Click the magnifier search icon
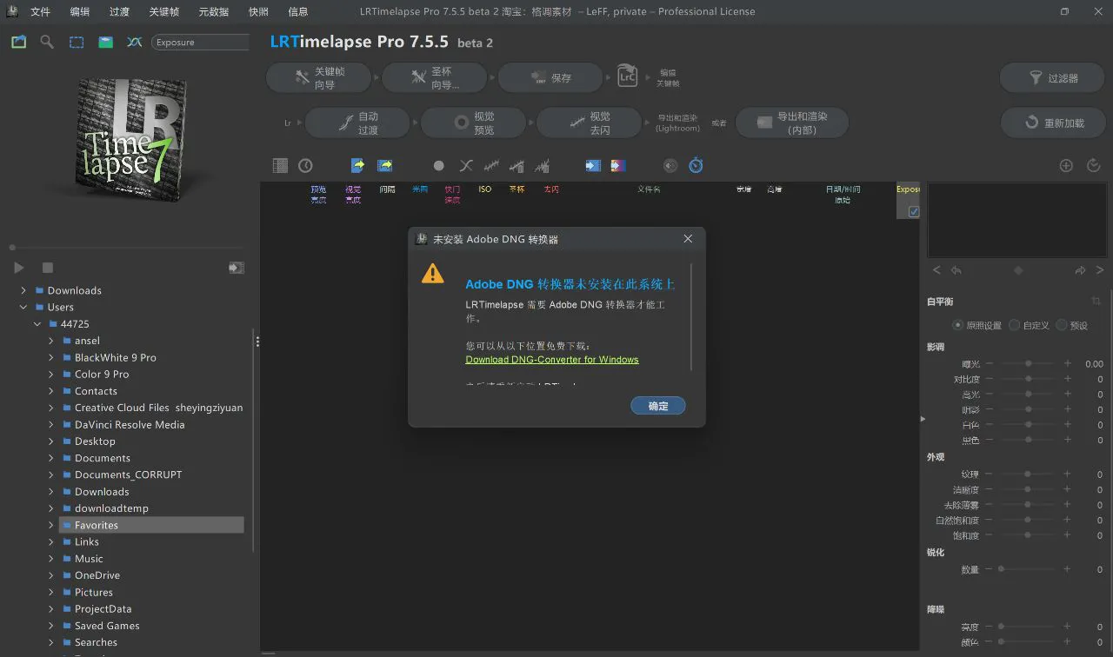This screenshot has height=657, width=1113. (47, 42)
